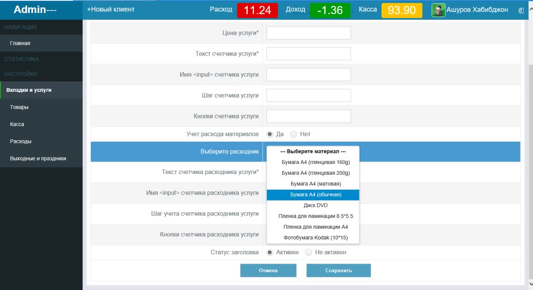Go to 'Выходные и праздники' section
The width and height of the screenshot is (533, 290).
[38, 158]
